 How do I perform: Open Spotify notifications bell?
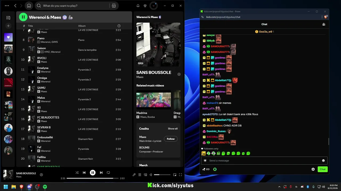pyautogui.click(x=138, y=6)
